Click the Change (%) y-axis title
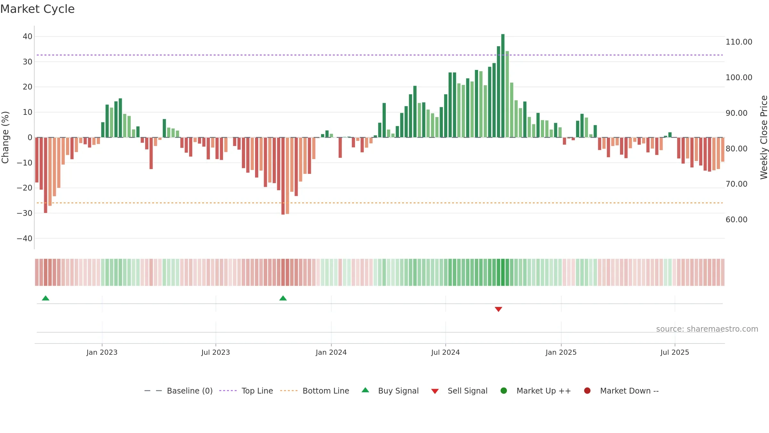Viewport: 769px width, 433px height. point(5,137)
